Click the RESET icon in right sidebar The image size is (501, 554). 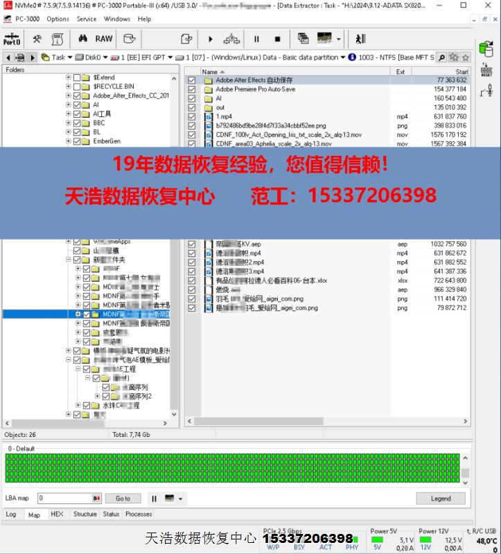[x=486, y=71]
